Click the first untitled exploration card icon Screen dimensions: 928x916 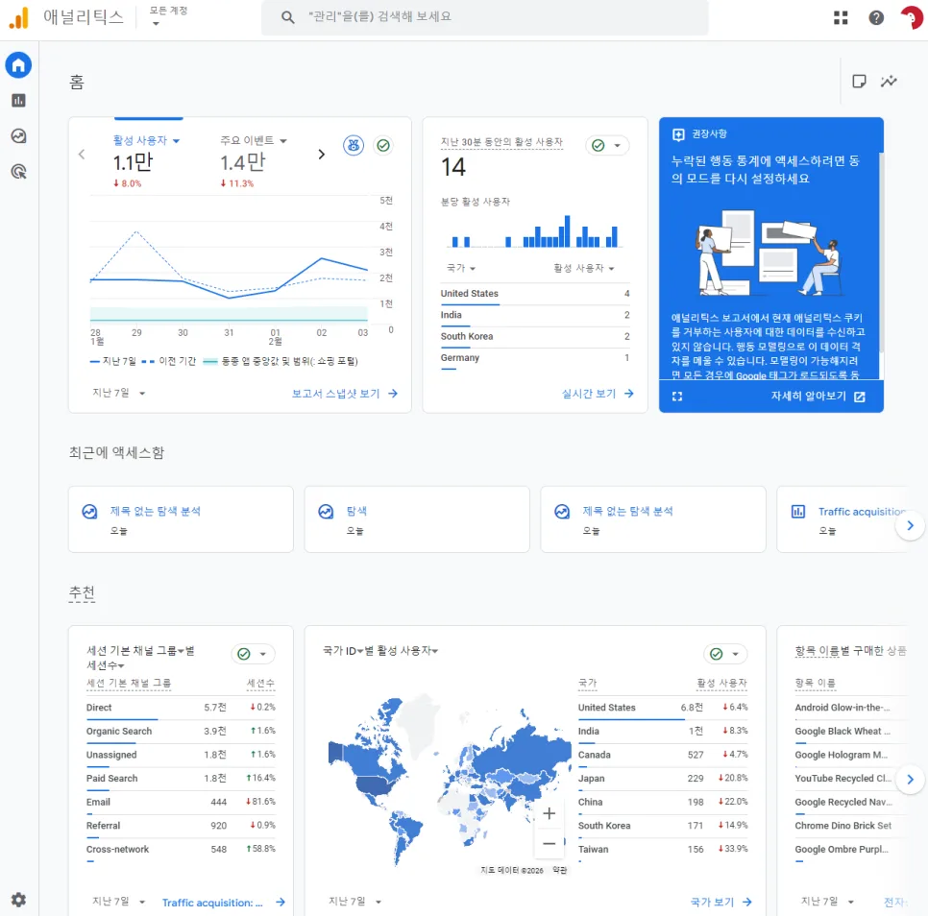[x=89, y=512]
